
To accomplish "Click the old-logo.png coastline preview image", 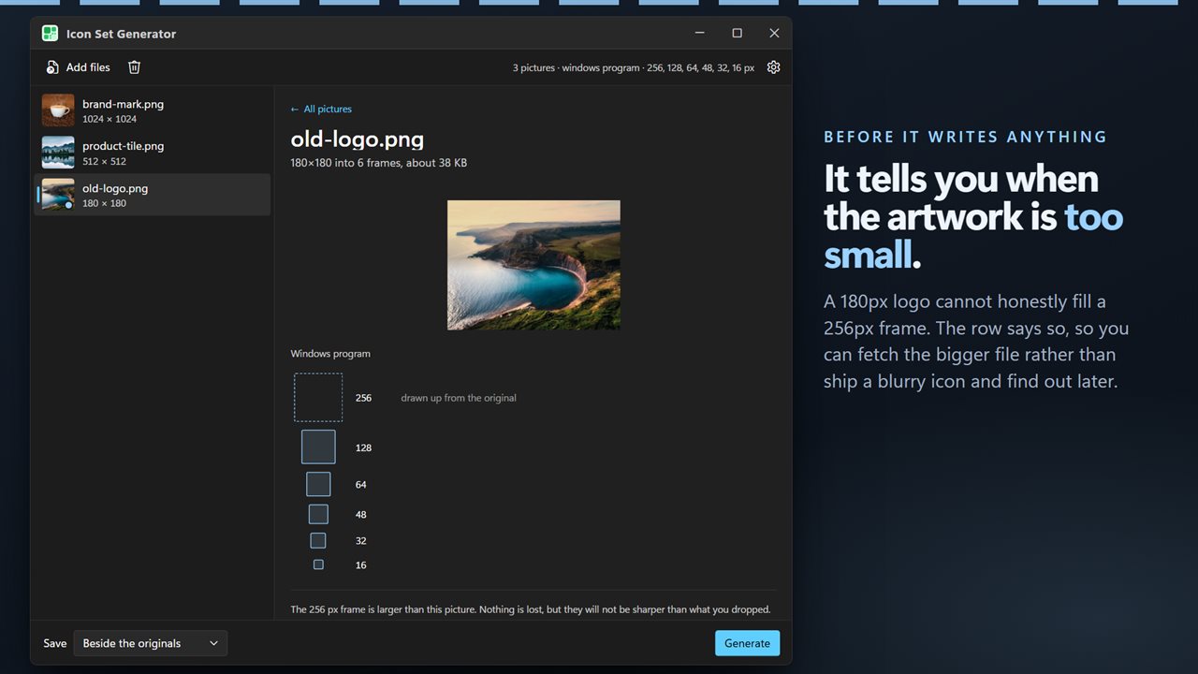I will click(533, 265).
